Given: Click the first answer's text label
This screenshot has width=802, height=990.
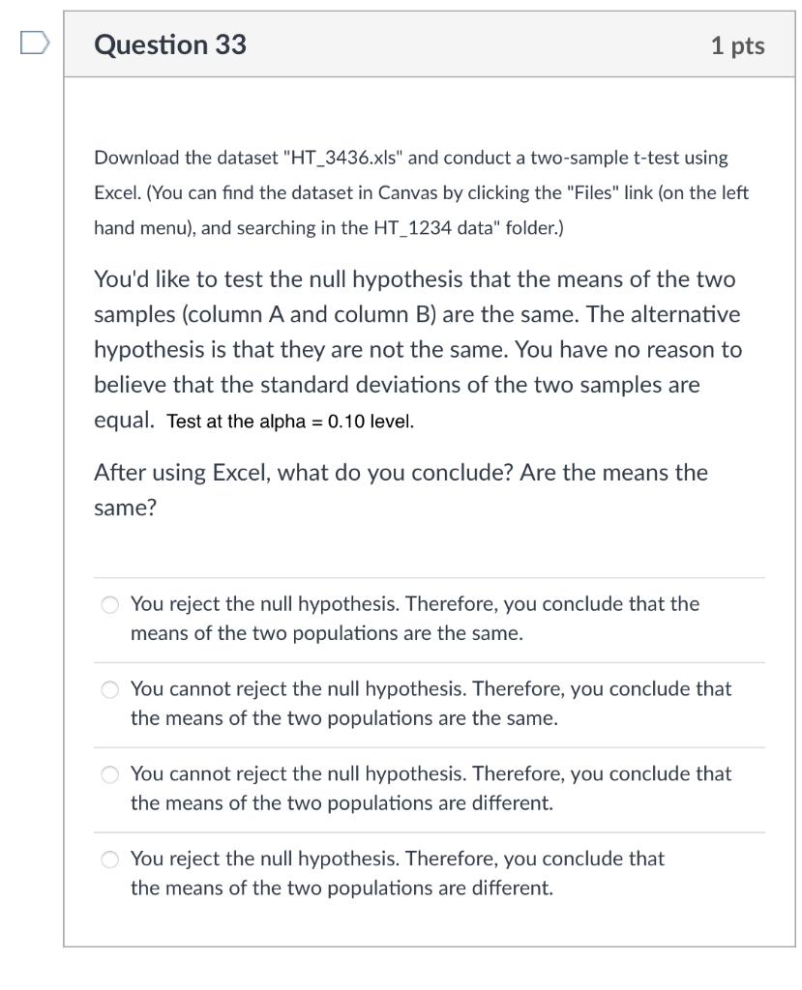Looking at the screenshot, I should click(x=416, y=617).
